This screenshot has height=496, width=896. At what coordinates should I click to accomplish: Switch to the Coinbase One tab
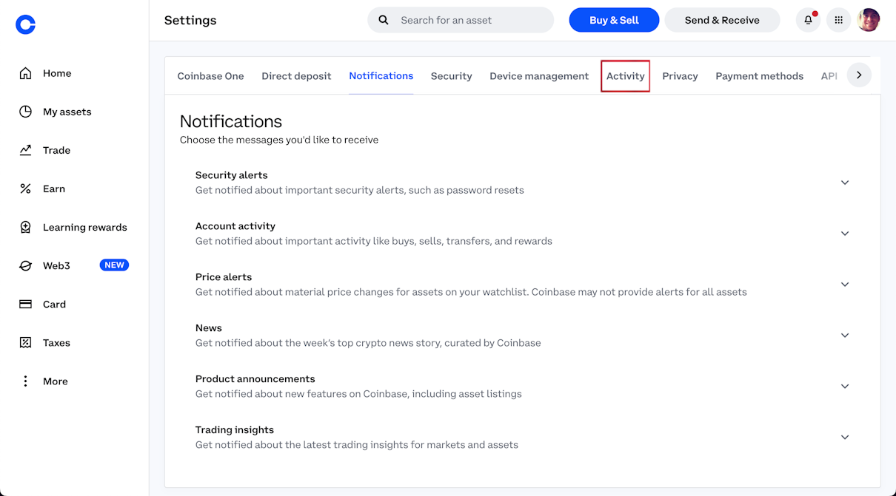210,76
